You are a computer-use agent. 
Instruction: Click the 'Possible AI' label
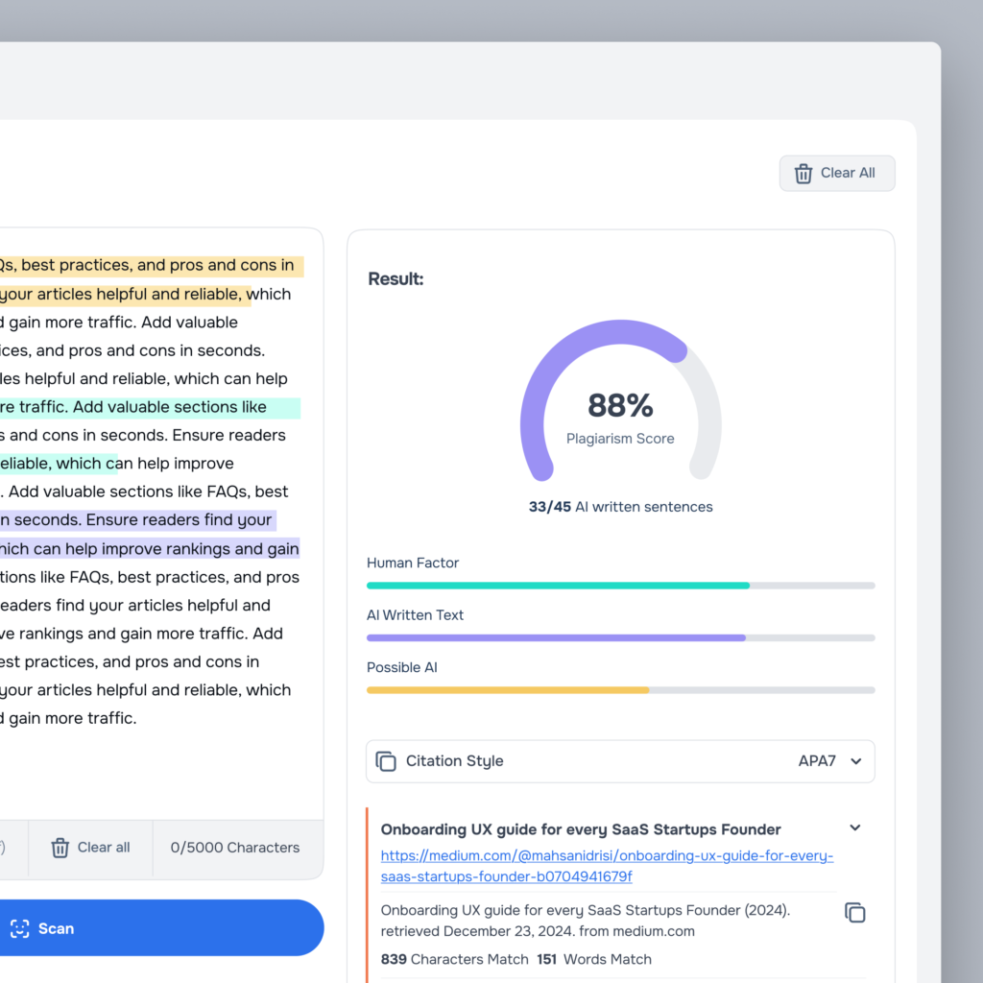(x=402, y=668)
